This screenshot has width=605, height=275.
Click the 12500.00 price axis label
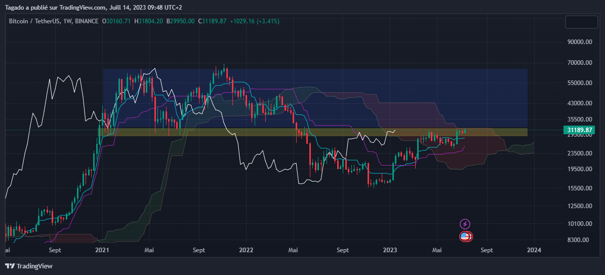[x=579, y=206]
